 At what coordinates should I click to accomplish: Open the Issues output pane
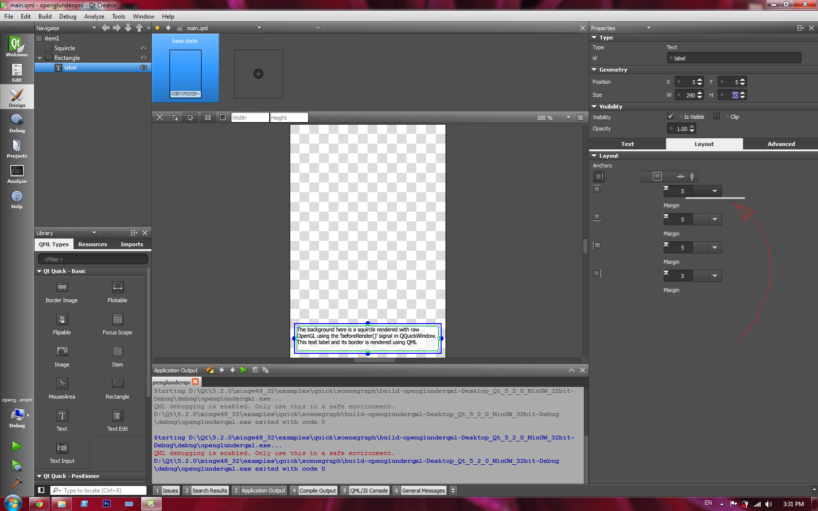click(x=166, y=491)
